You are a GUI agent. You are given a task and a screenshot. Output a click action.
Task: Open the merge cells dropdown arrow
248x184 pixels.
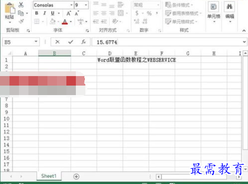point(127,13)
